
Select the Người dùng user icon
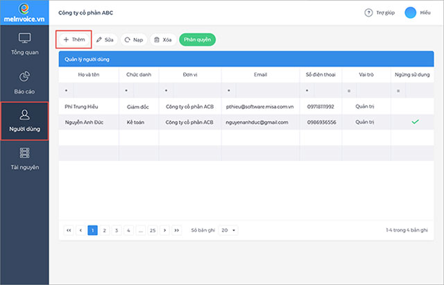[x=25, y=114]
